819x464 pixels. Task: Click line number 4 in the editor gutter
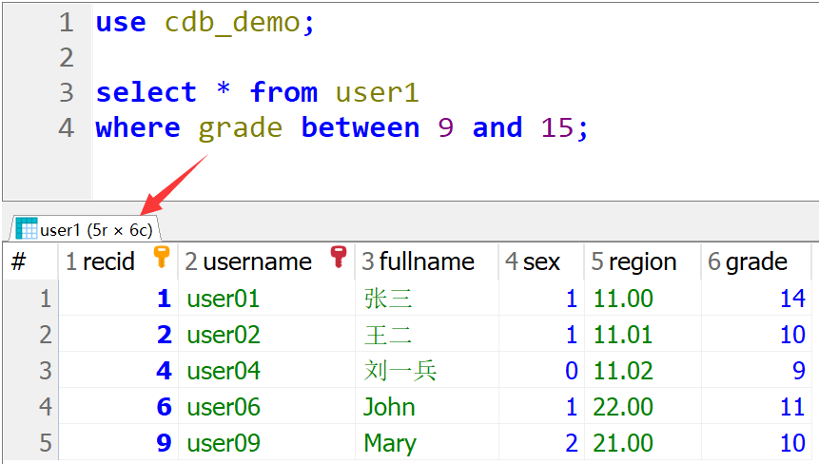pos(66,127)
